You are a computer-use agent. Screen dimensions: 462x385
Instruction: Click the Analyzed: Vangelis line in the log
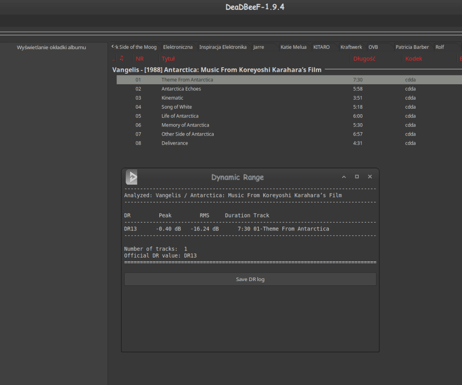pyautogui.click(x=233, y=195)
